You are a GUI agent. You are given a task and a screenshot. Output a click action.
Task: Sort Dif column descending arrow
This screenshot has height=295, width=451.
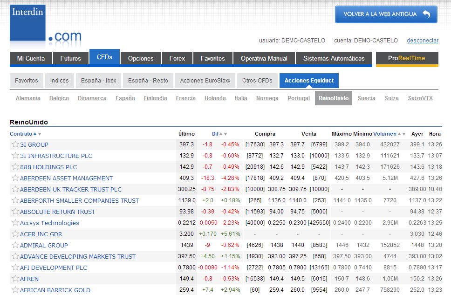[x=225, y=134]
